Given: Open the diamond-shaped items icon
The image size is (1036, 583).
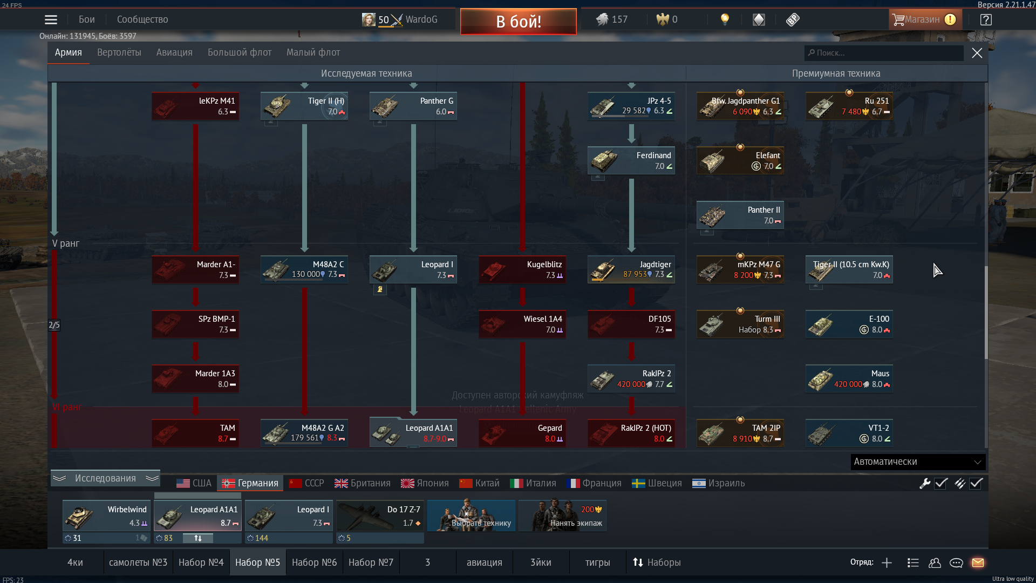Looking at the screenshot, I should [759, 19].
